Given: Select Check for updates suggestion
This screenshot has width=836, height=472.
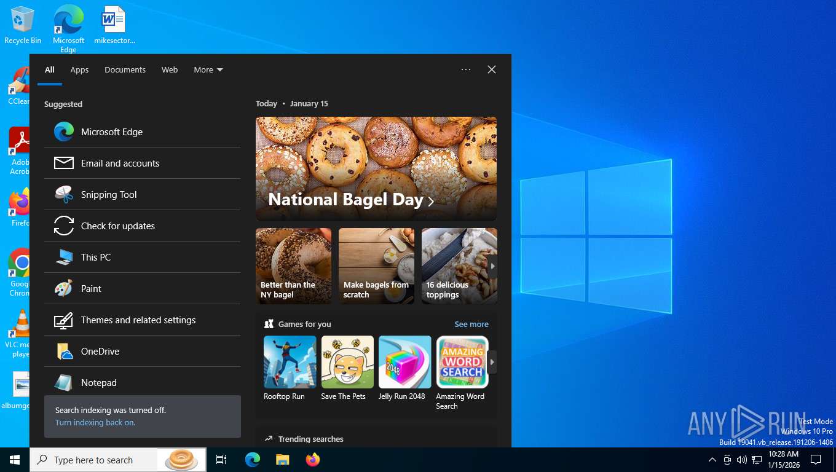Looking at the screenshot, I should point(142,226).
